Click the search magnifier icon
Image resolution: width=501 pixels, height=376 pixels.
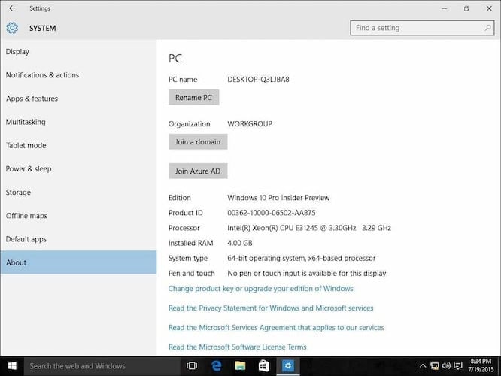click(x=487, y=28)
